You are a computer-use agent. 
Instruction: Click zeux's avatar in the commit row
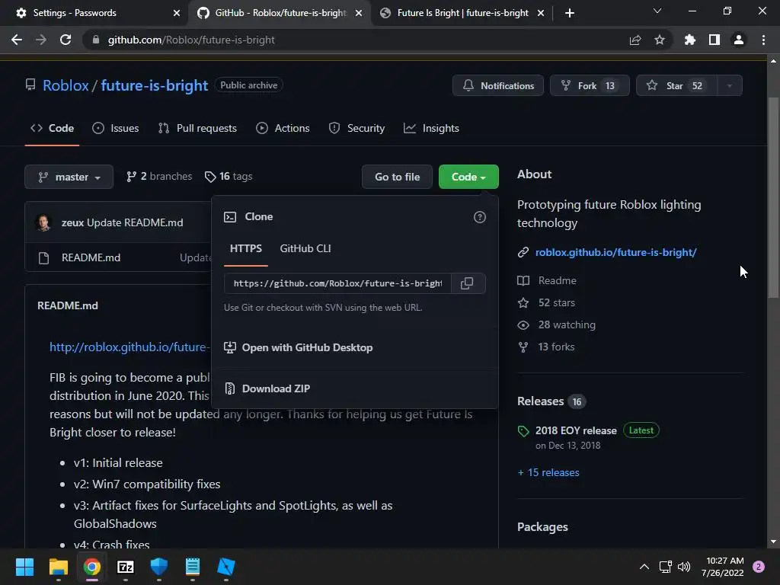(43, 222)
